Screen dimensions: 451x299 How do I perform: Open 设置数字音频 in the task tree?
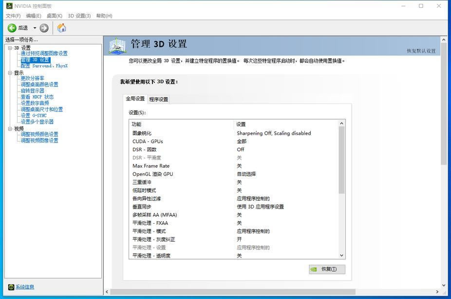pyautogui.click(x=35, y=103)
